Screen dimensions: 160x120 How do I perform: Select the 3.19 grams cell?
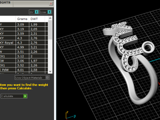point(22,29)
